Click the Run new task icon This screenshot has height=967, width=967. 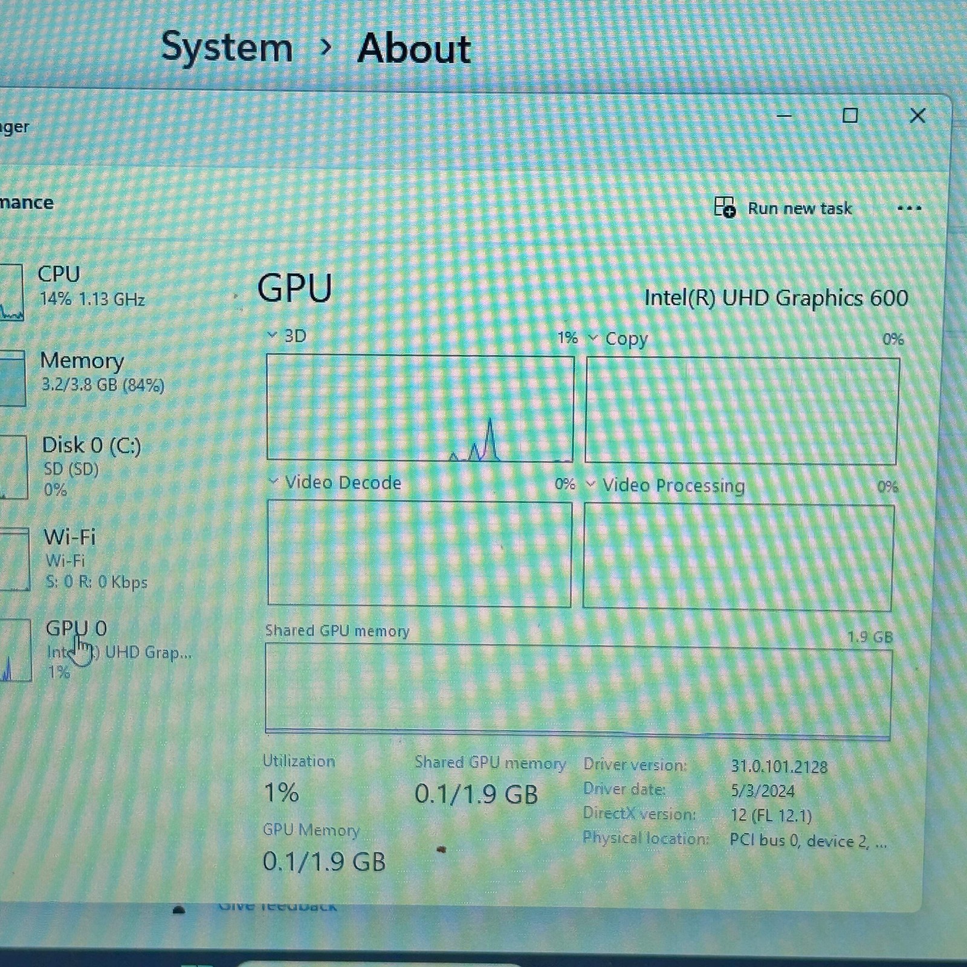[725, 207]
